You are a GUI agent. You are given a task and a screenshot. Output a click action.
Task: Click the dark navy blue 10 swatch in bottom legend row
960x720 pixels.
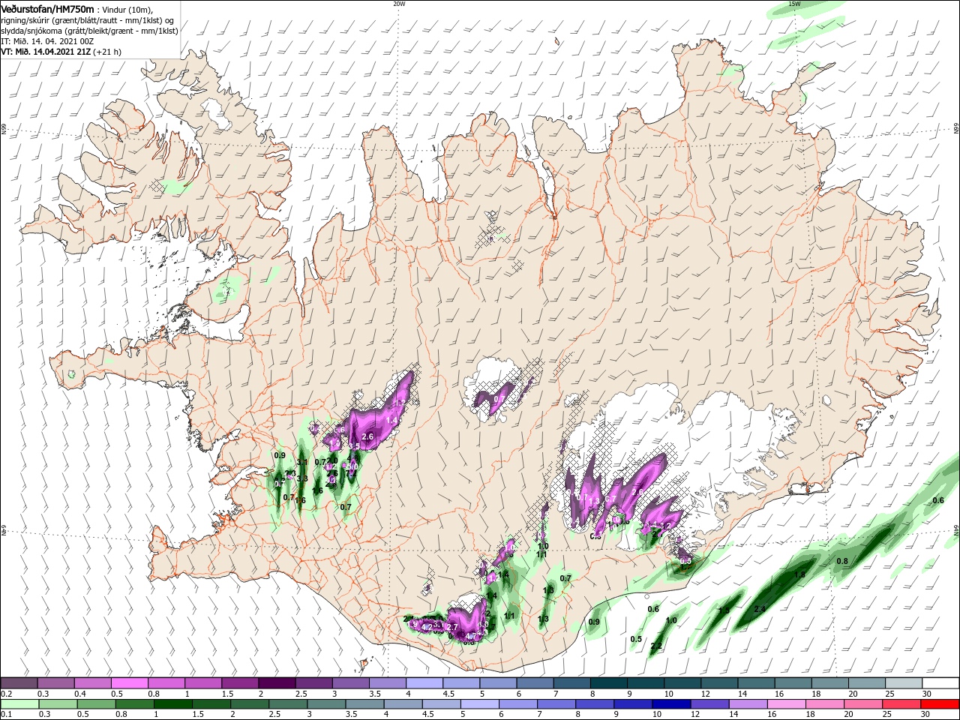670,705
